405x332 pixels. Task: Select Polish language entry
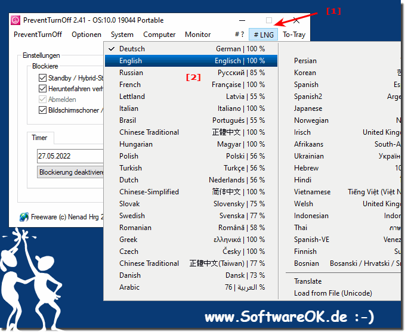point(191,156)
